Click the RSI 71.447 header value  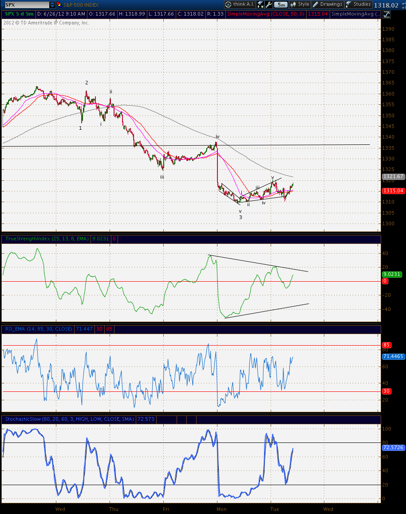(84, 329)
